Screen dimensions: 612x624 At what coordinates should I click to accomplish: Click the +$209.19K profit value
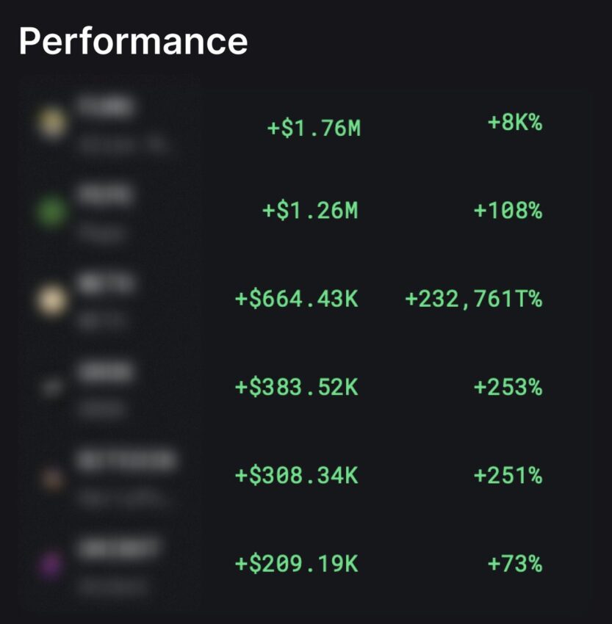pos(297,564)
